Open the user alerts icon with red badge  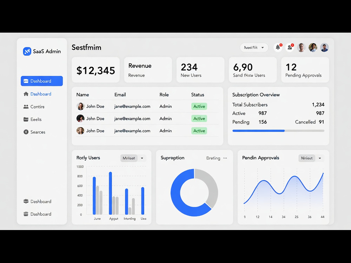point(290,47)
